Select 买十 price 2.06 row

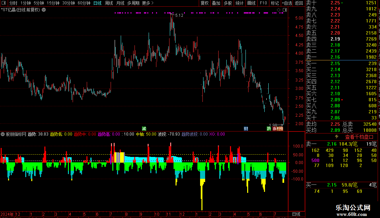[341, 118]
